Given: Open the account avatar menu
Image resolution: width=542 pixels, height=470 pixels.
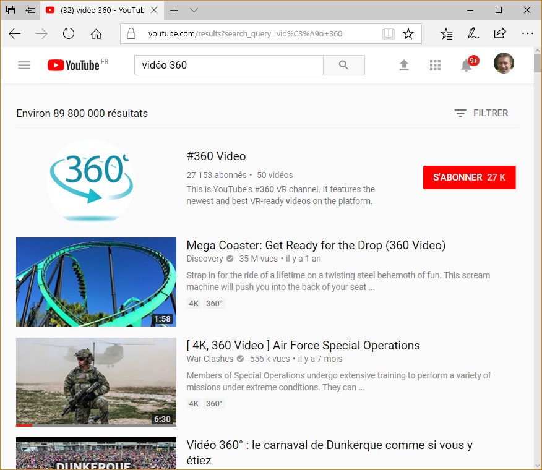Looking at the screenshot, I should pos(504,63).
